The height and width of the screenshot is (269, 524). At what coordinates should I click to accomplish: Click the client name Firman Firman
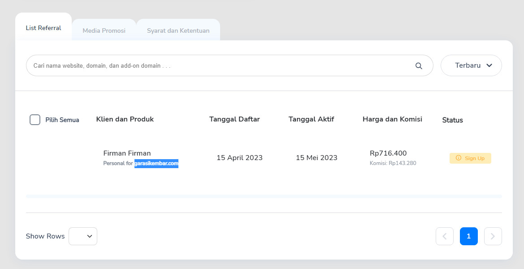127,153
